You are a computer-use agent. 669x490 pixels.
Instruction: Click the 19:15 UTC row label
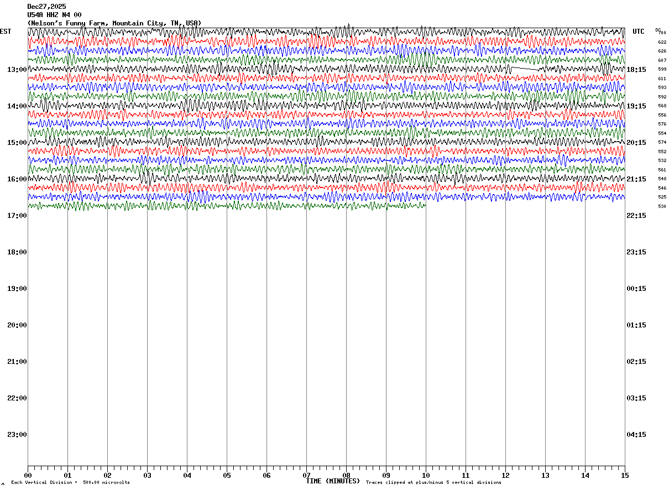636,106
